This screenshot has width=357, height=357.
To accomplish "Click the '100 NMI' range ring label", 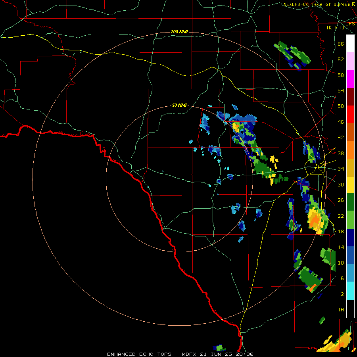I will pyautogui.click(x=179, y=32).
